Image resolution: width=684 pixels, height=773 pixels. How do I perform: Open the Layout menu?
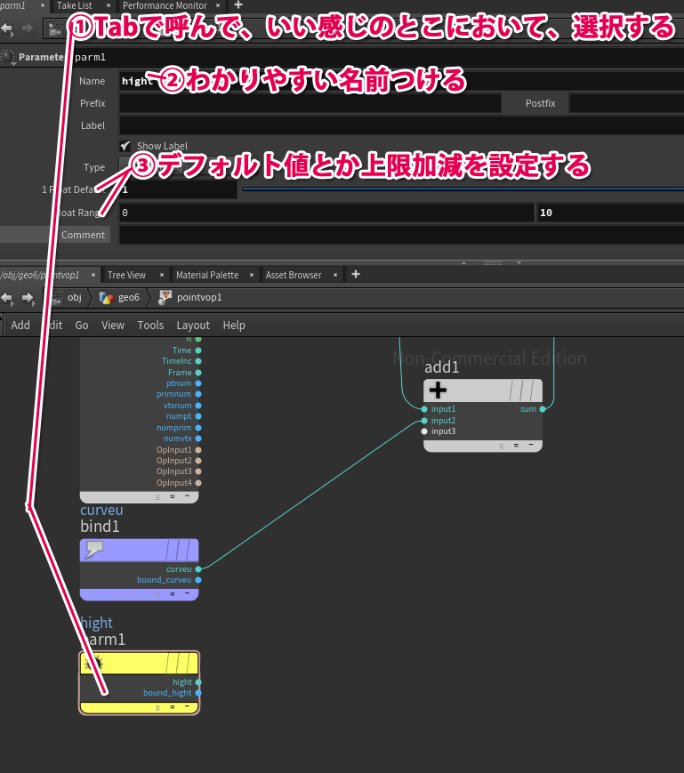[193, 326]
